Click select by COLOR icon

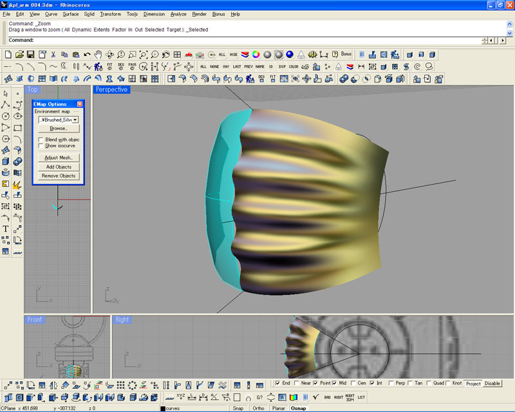click(x=294, y=67)
